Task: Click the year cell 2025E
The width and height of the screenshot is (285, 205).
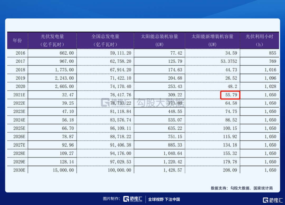Action: pos(19,128)
